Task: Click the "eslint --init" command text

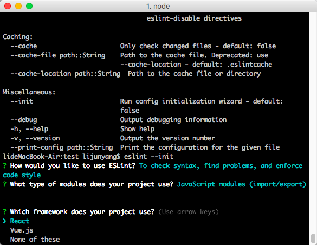Action: tap(149, 157)
